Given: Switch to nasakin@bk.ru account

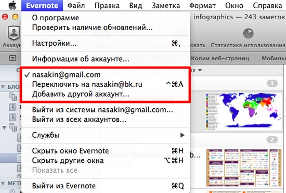Looking at the screenshot, I should pos(106,84).
